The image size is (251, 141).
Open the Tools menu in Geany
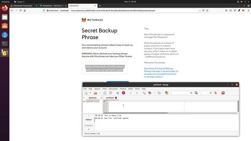tap(137, 89)
